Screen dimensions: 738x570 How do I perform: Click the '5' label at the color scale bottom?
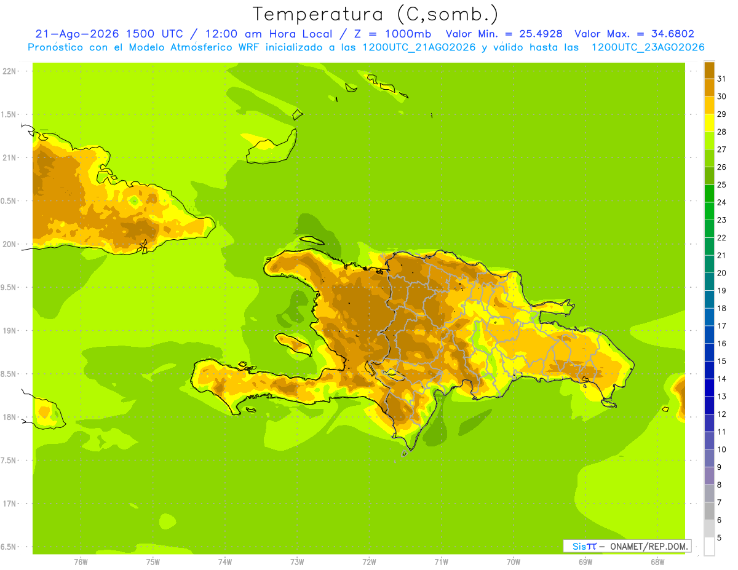coord(719,538)
